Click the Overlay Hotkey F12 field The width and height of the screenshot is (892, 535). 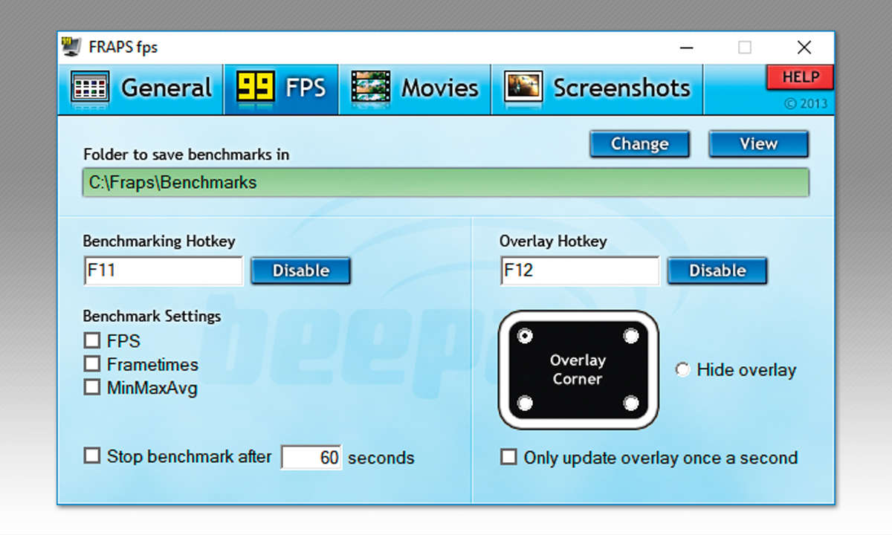[579, 270]
